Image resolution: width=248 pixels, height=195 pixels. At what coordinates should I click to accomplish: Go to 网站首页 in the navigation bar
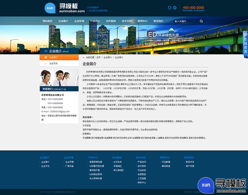47,21
